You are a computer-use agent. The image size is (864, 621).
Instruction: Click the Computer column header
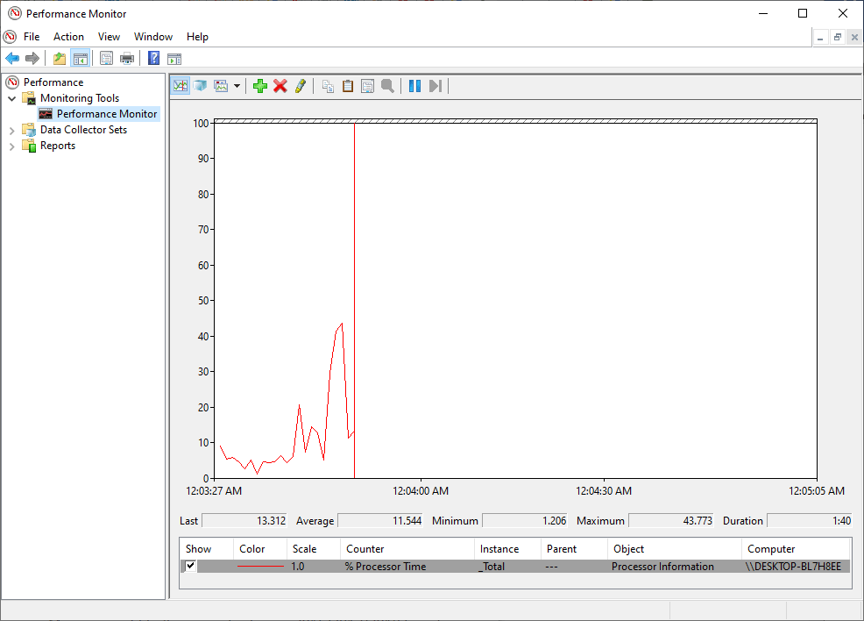796,549
